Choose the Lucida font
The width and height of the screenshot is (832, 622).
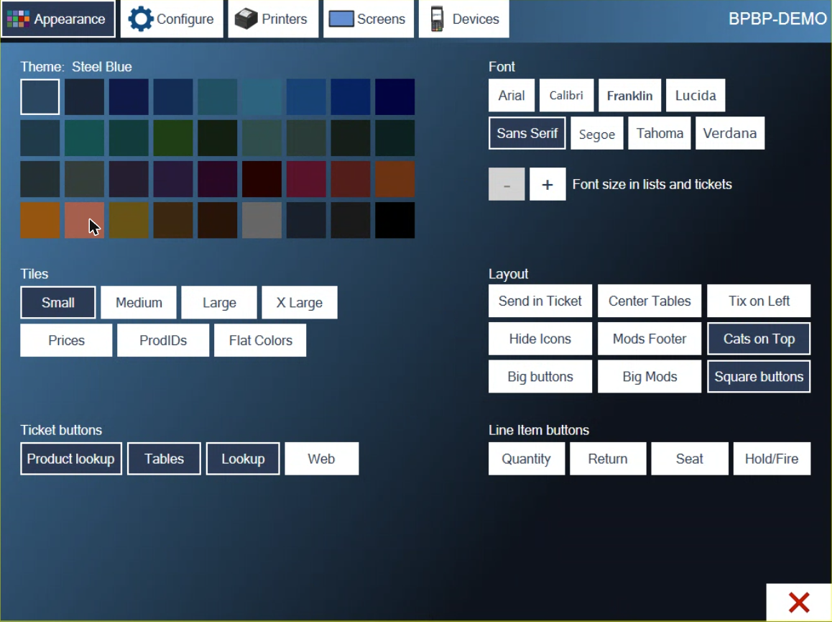(x=695, y=96)
